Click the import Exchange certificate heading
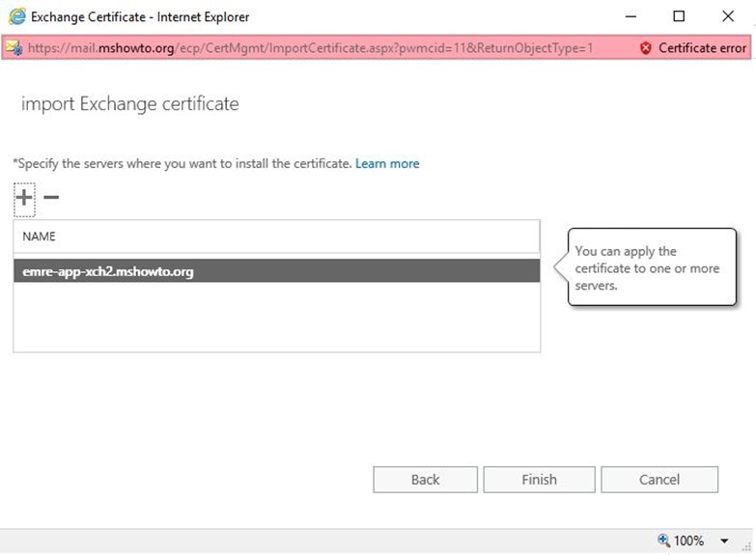 [130, 103]
